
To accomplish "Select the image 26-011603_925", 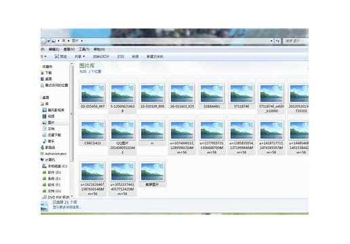I will coord(182,94).
